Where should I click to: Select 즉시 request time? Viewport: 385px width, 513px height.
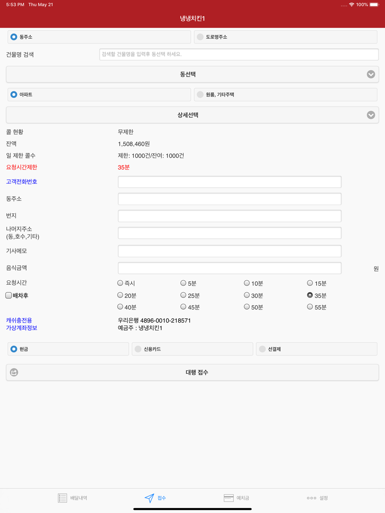120,283
